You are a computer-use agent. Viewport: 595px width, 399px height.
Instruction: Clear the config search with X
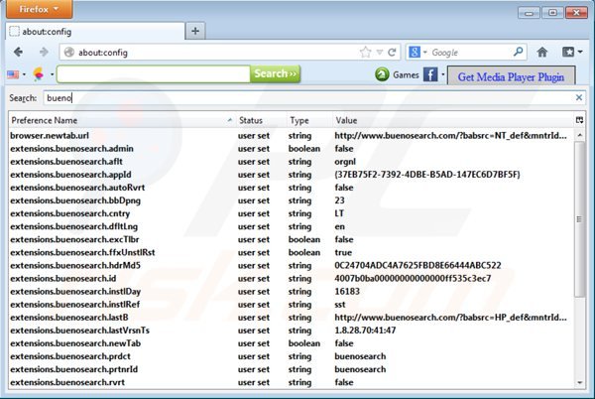click(x=579, y=98)
